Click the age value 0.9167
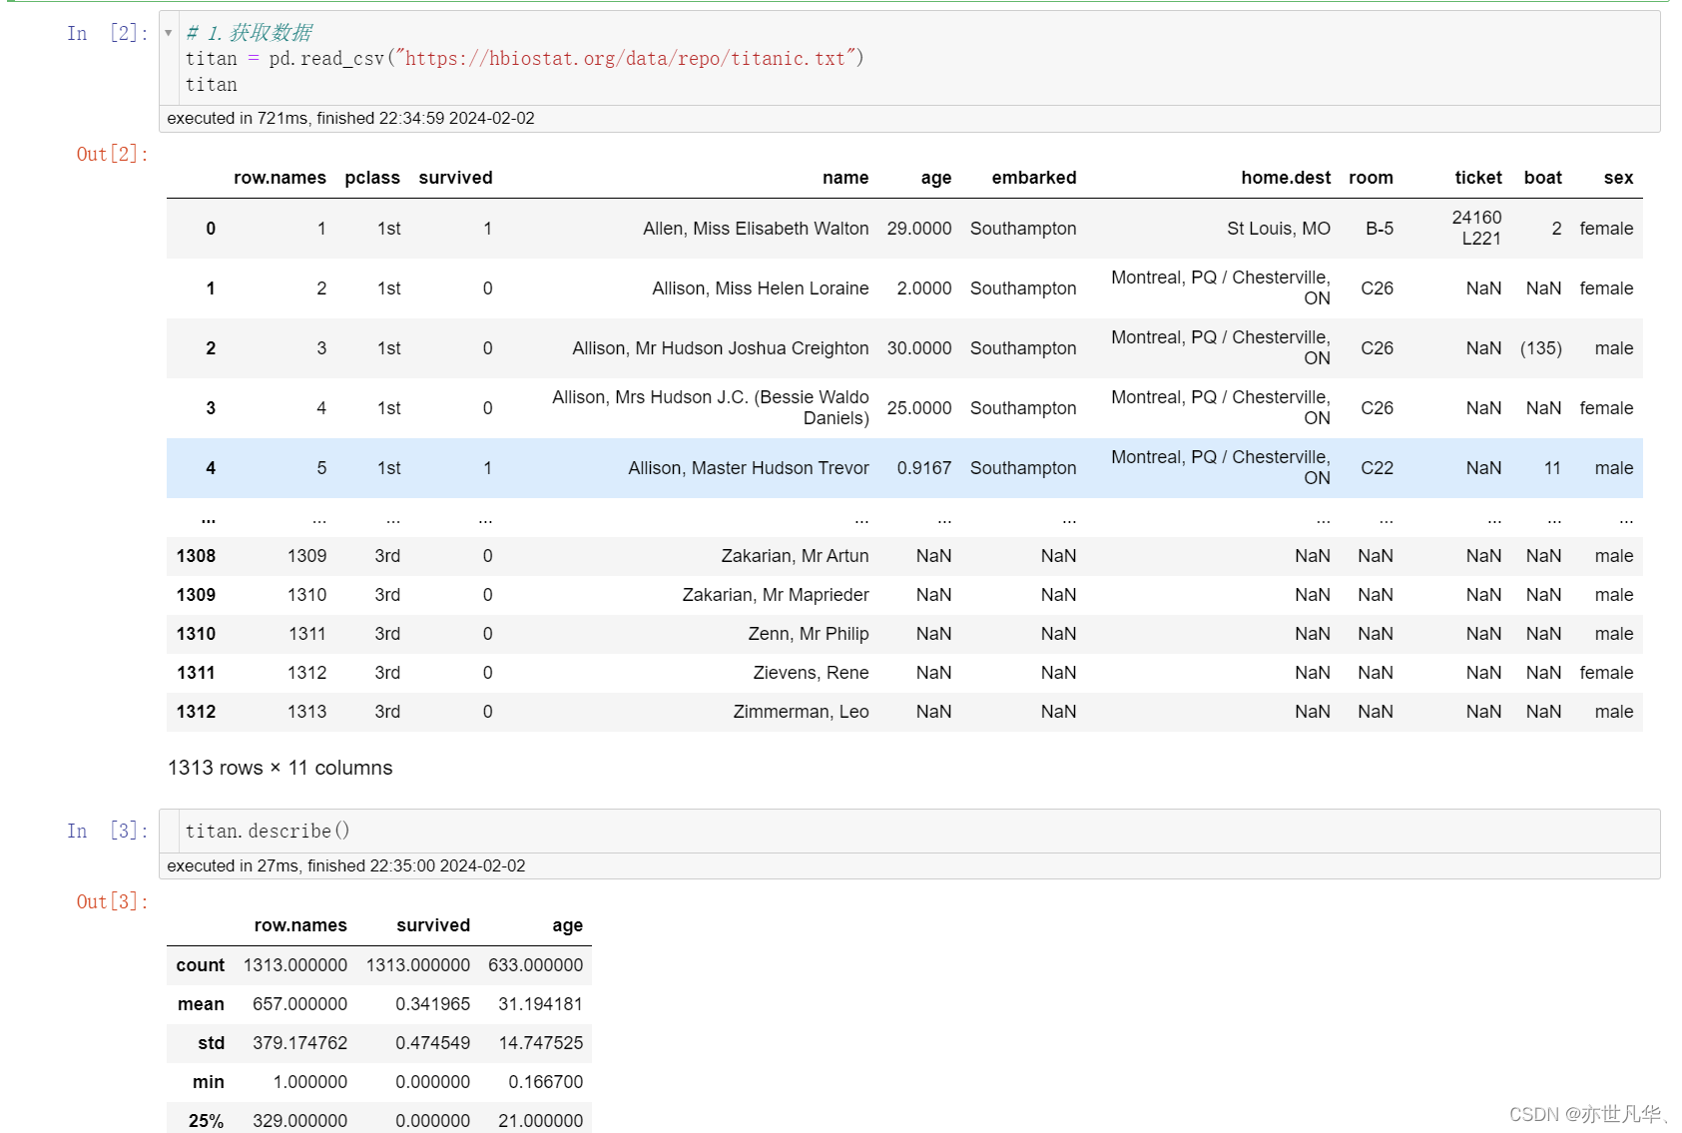The height and width of the screenshot is (1133, 1682). 924,468
